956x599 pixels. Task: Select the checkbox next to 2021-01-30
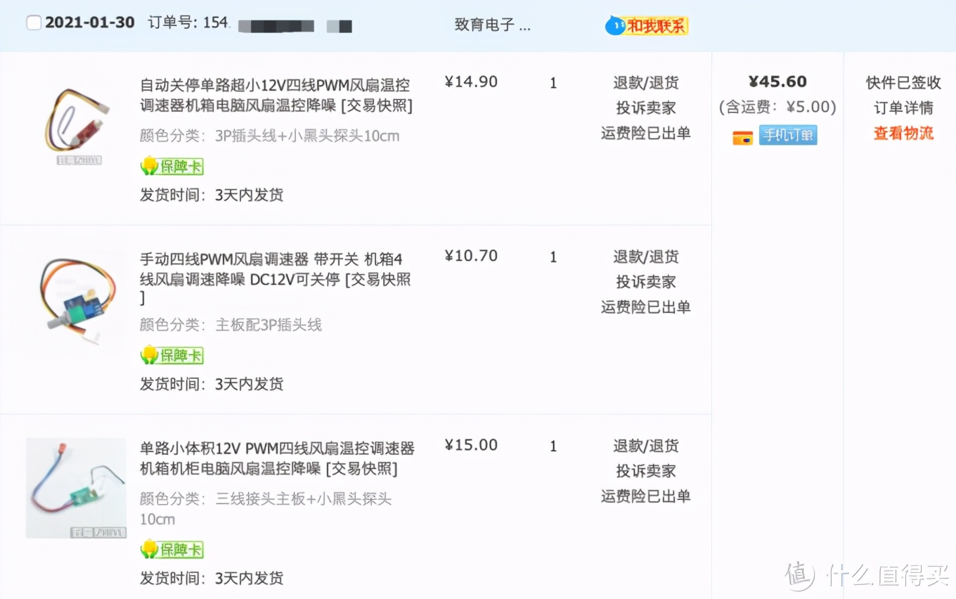click(34, 22)
